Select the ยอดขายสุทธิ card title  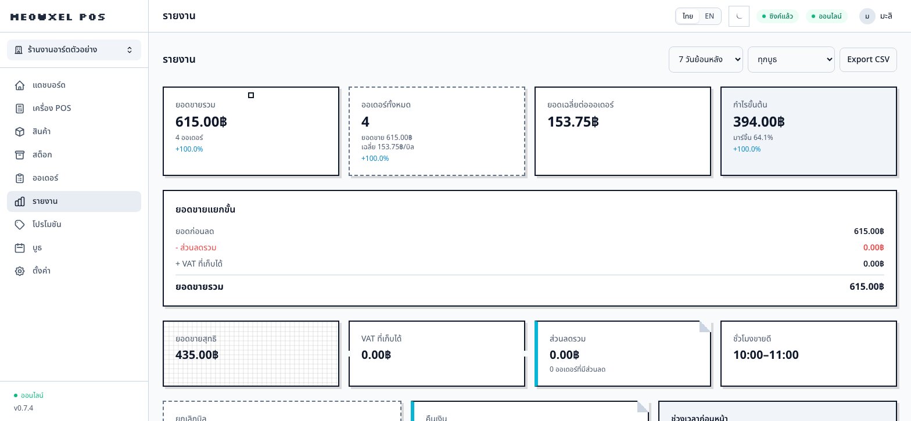tap(196, 339)
